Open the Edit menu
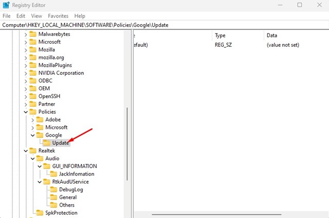 point(21,16)
